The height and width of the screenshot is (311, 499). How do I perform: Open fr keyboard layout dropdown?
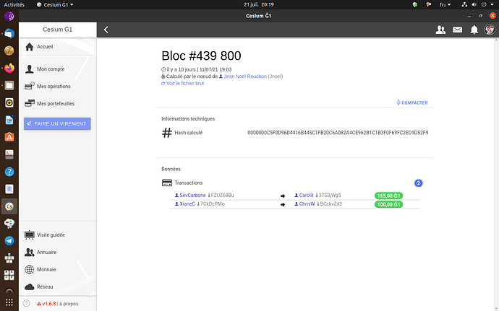point(445,4)
